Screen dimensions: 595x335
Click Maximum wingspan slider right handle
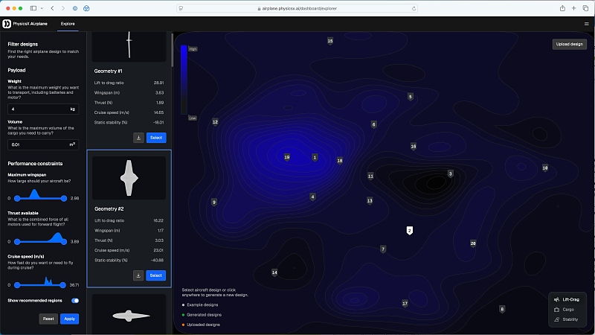point(64,198)
